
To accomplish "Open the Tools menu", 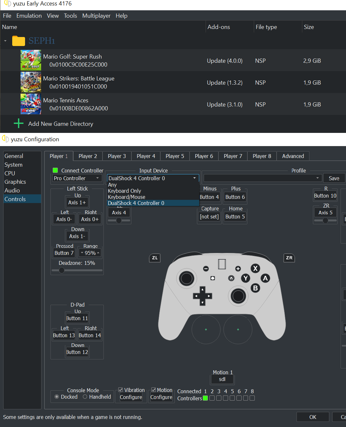I will tap(70, 16).
